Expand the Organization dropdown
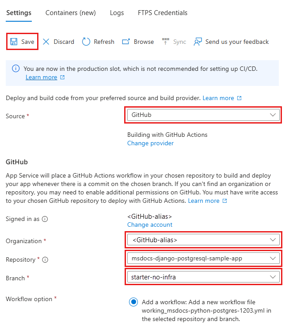 pos(203,240)
